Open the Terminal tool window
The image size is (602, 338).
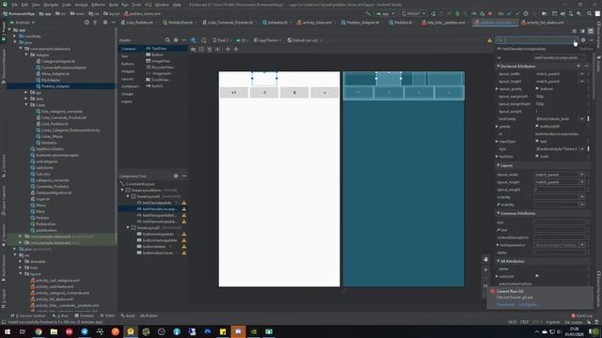84,315
